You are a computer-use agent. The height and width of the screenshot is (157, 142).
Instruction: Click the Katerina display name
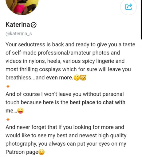(18, 25)
